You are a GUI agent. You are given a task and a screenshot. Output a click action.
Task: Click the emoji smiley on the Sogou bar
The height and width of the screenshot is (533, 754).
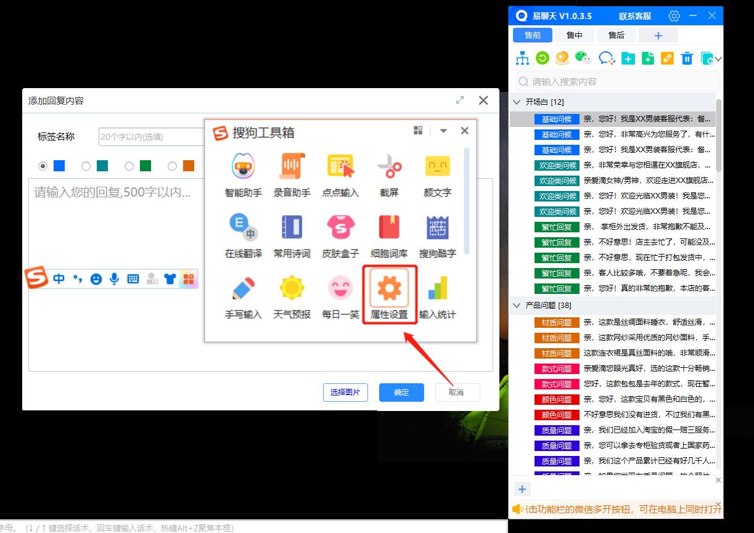pos(96,279)
